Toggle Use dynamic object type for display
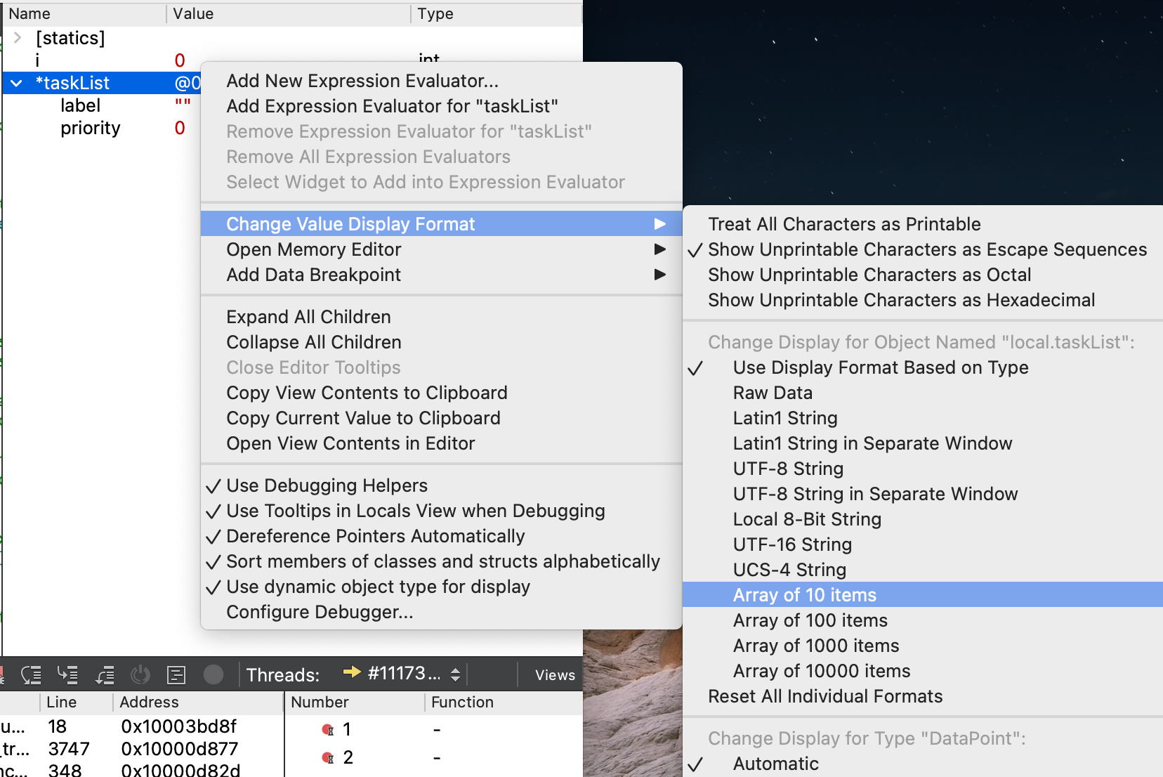The image size is (1163, 777). (x=377, y=587)
